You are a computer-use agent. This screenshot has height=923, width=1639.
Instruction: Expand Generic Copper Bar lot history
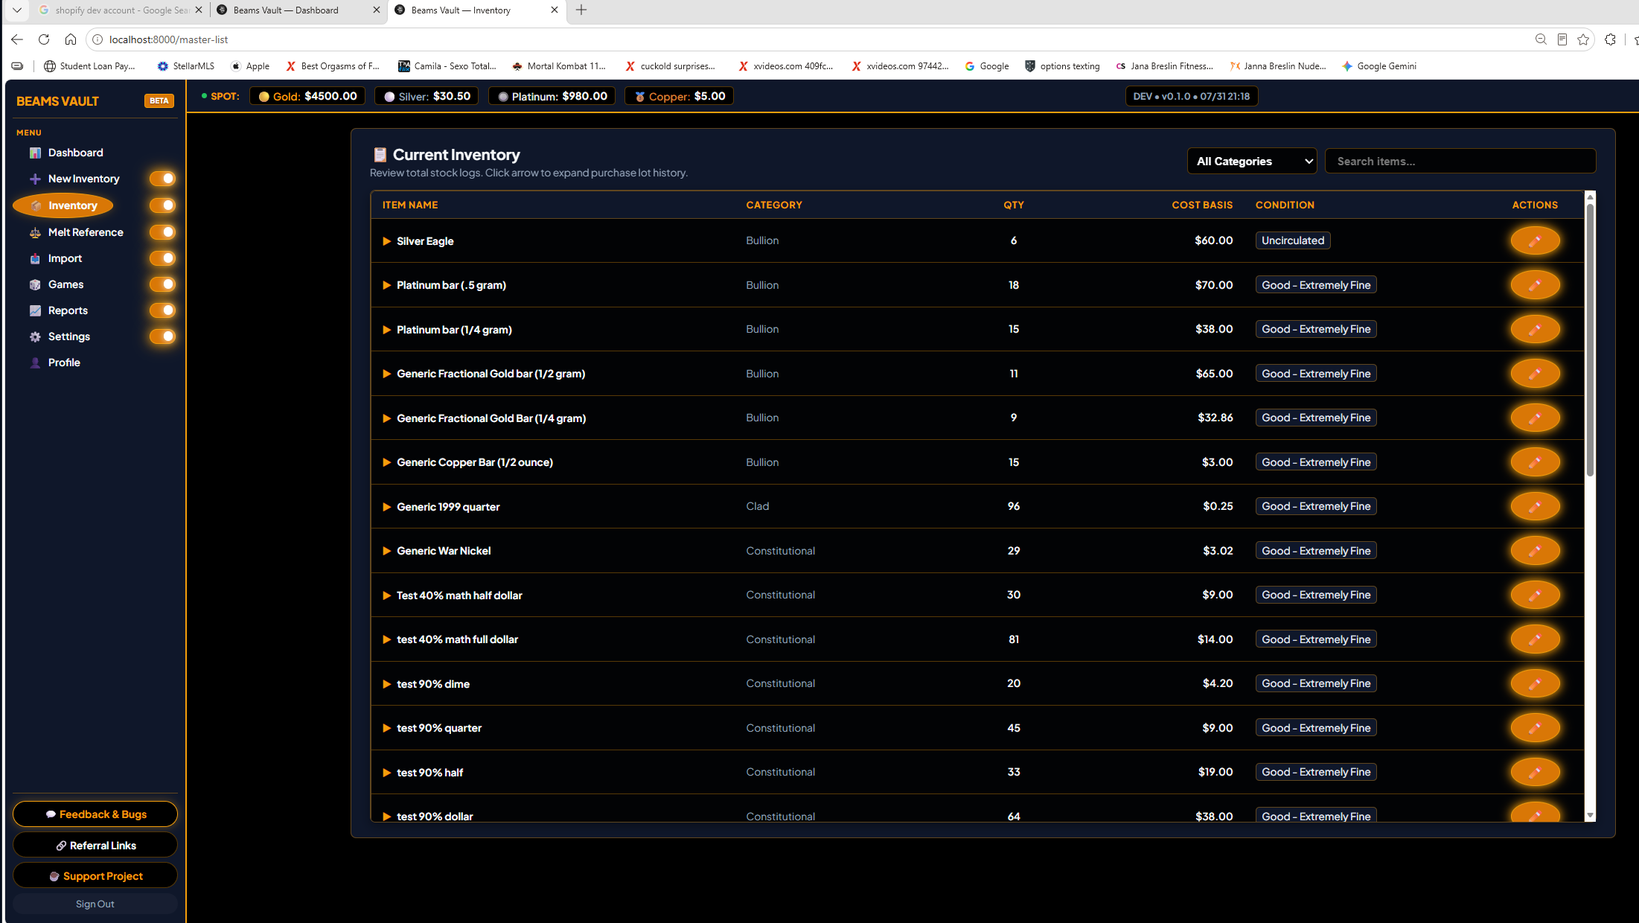(386, 462)
